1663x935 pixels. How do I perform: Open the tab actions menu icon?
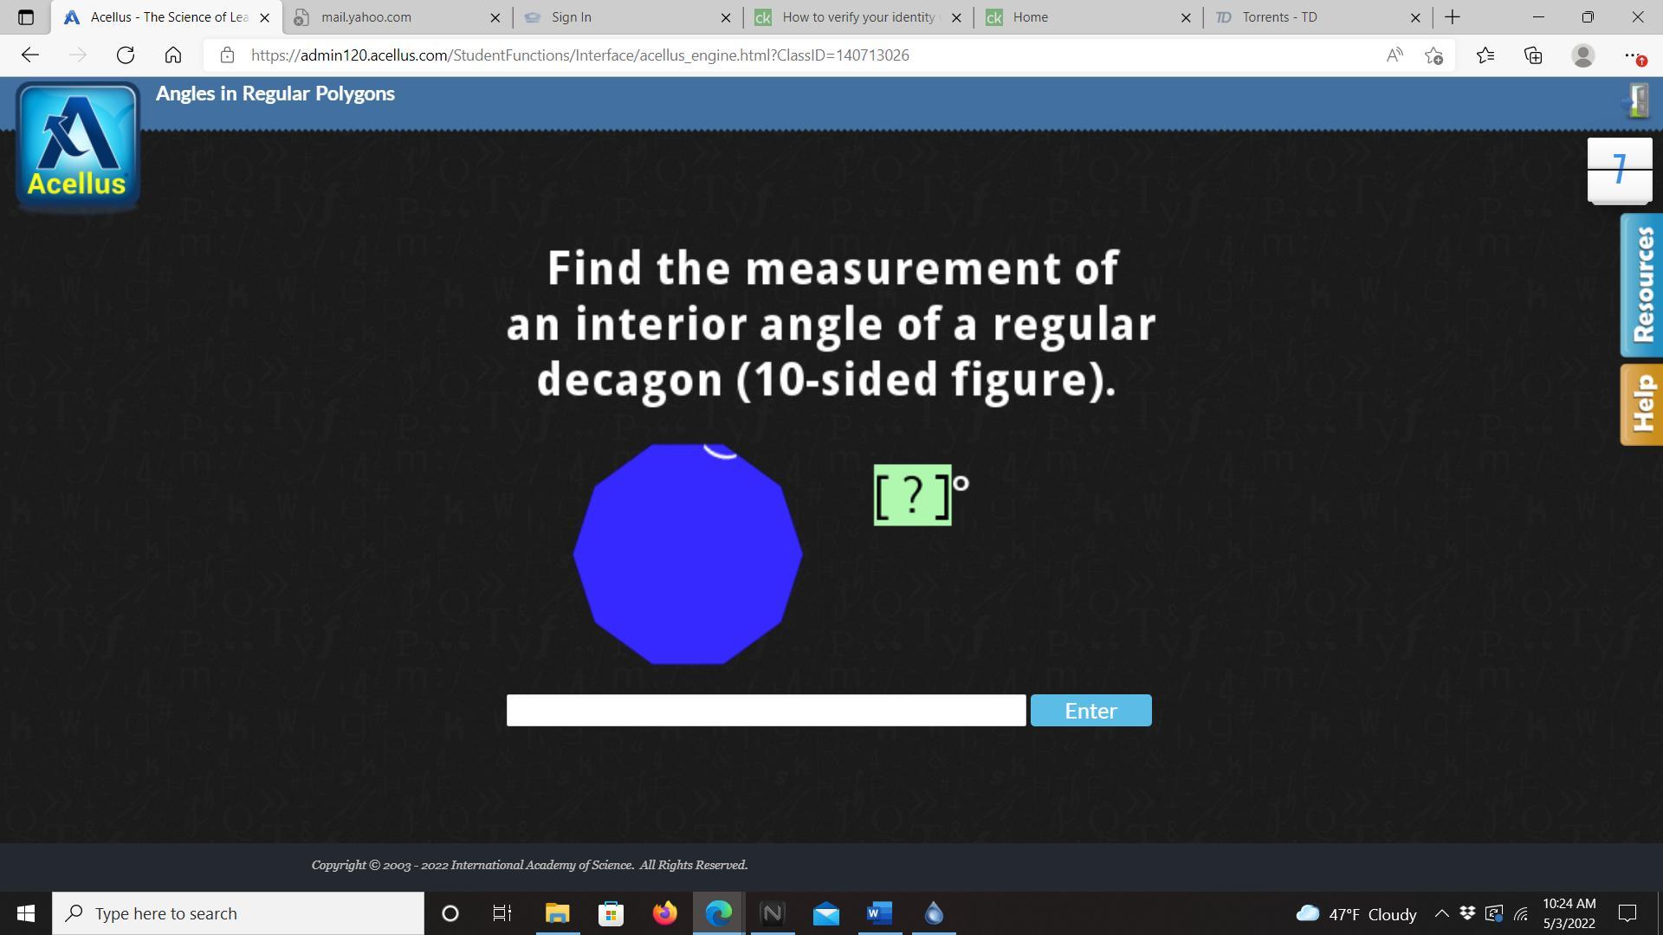click(x=25, y=17)
